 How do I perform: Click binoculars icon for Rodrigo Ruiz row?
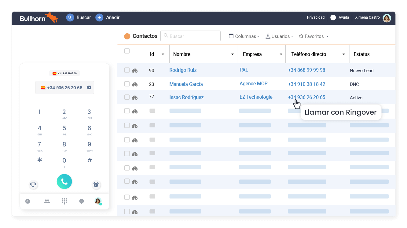pyautogui.click(x=135, y=71)
